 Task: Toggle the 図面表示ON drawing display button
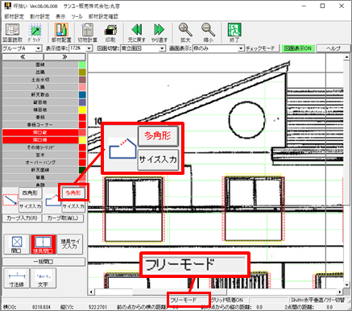click(298, 48)
